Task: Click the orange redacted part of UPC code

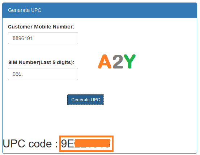Action: point(92,143)
